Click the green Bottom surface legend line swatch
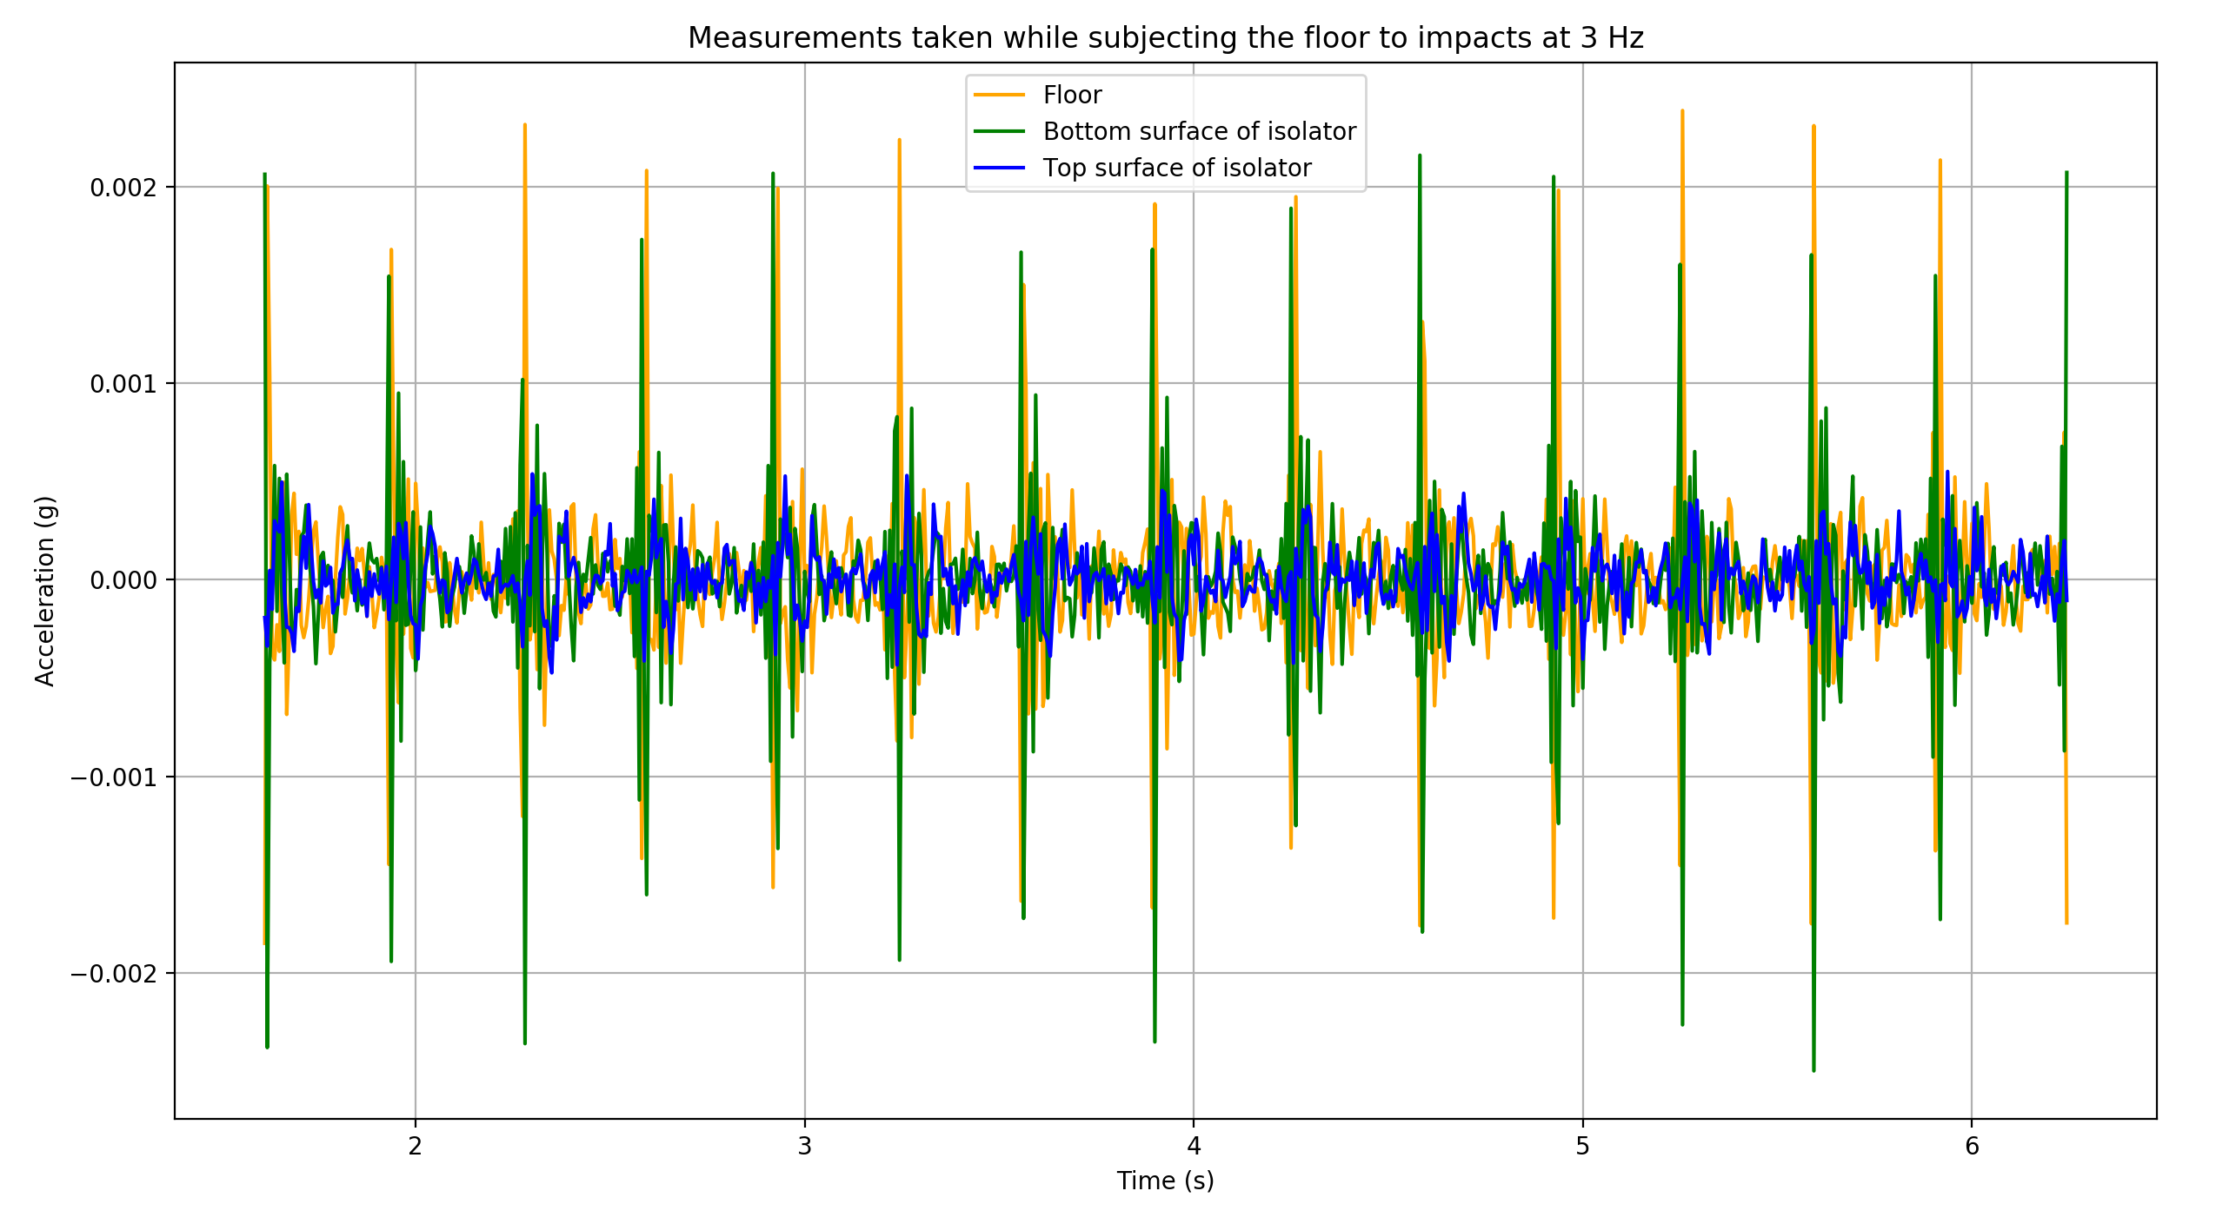2236x1224 pixels. (999, 131)
